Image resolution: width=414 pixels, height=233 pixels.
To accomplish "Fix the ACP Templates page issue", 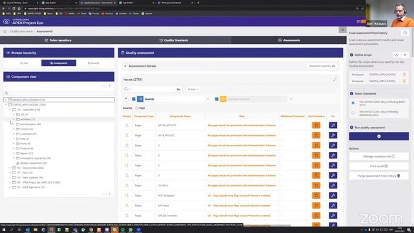I will click(333, 195).
